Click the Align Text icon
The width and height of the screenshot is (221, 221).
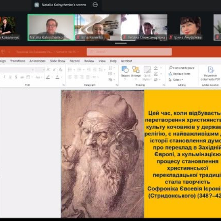(110, 74)
